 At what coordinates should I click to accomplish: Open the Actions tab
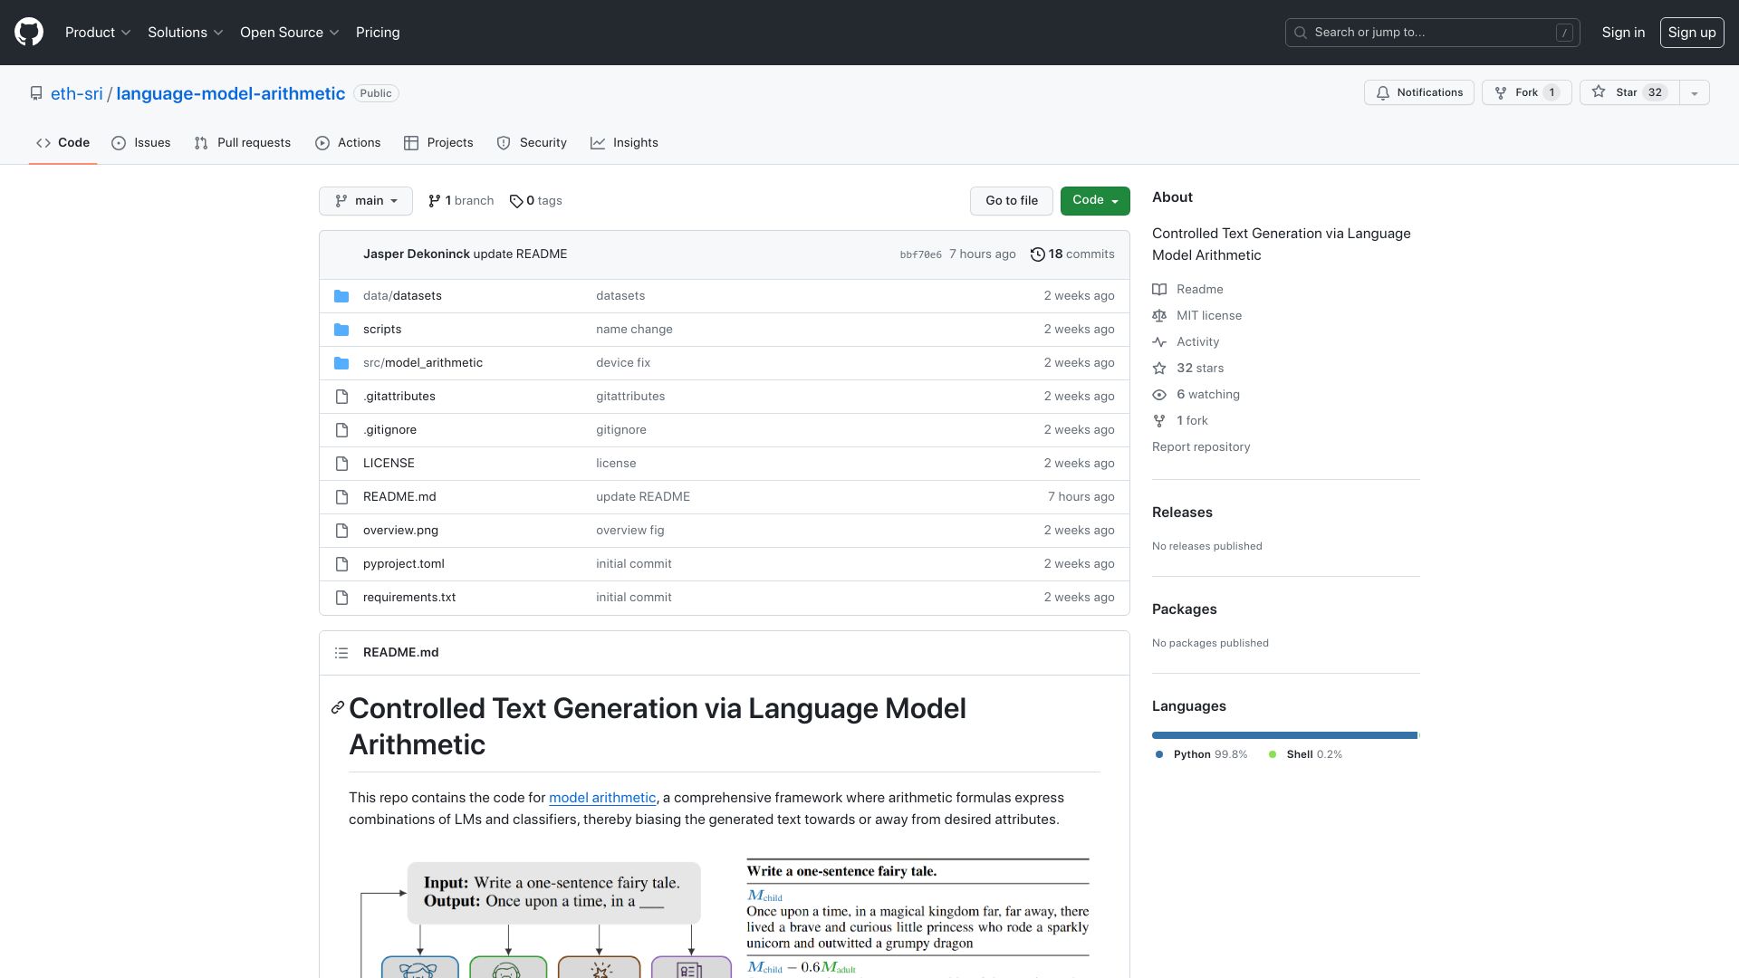tap(348, 143)
